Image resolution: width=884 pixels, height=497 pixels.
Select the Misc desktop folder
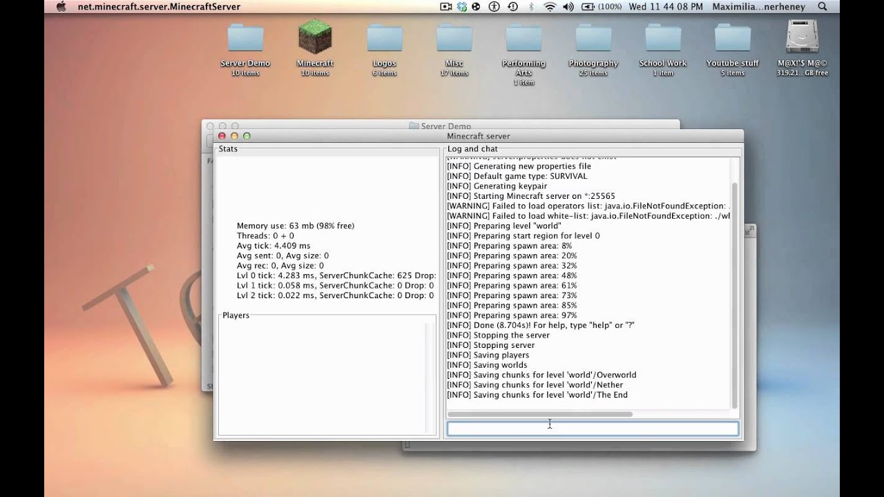[454, 38]
